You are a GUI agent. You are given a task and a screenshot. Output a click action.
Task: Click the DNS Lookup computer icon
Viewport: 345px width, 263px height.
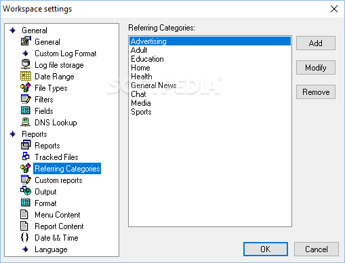point(26,122)
